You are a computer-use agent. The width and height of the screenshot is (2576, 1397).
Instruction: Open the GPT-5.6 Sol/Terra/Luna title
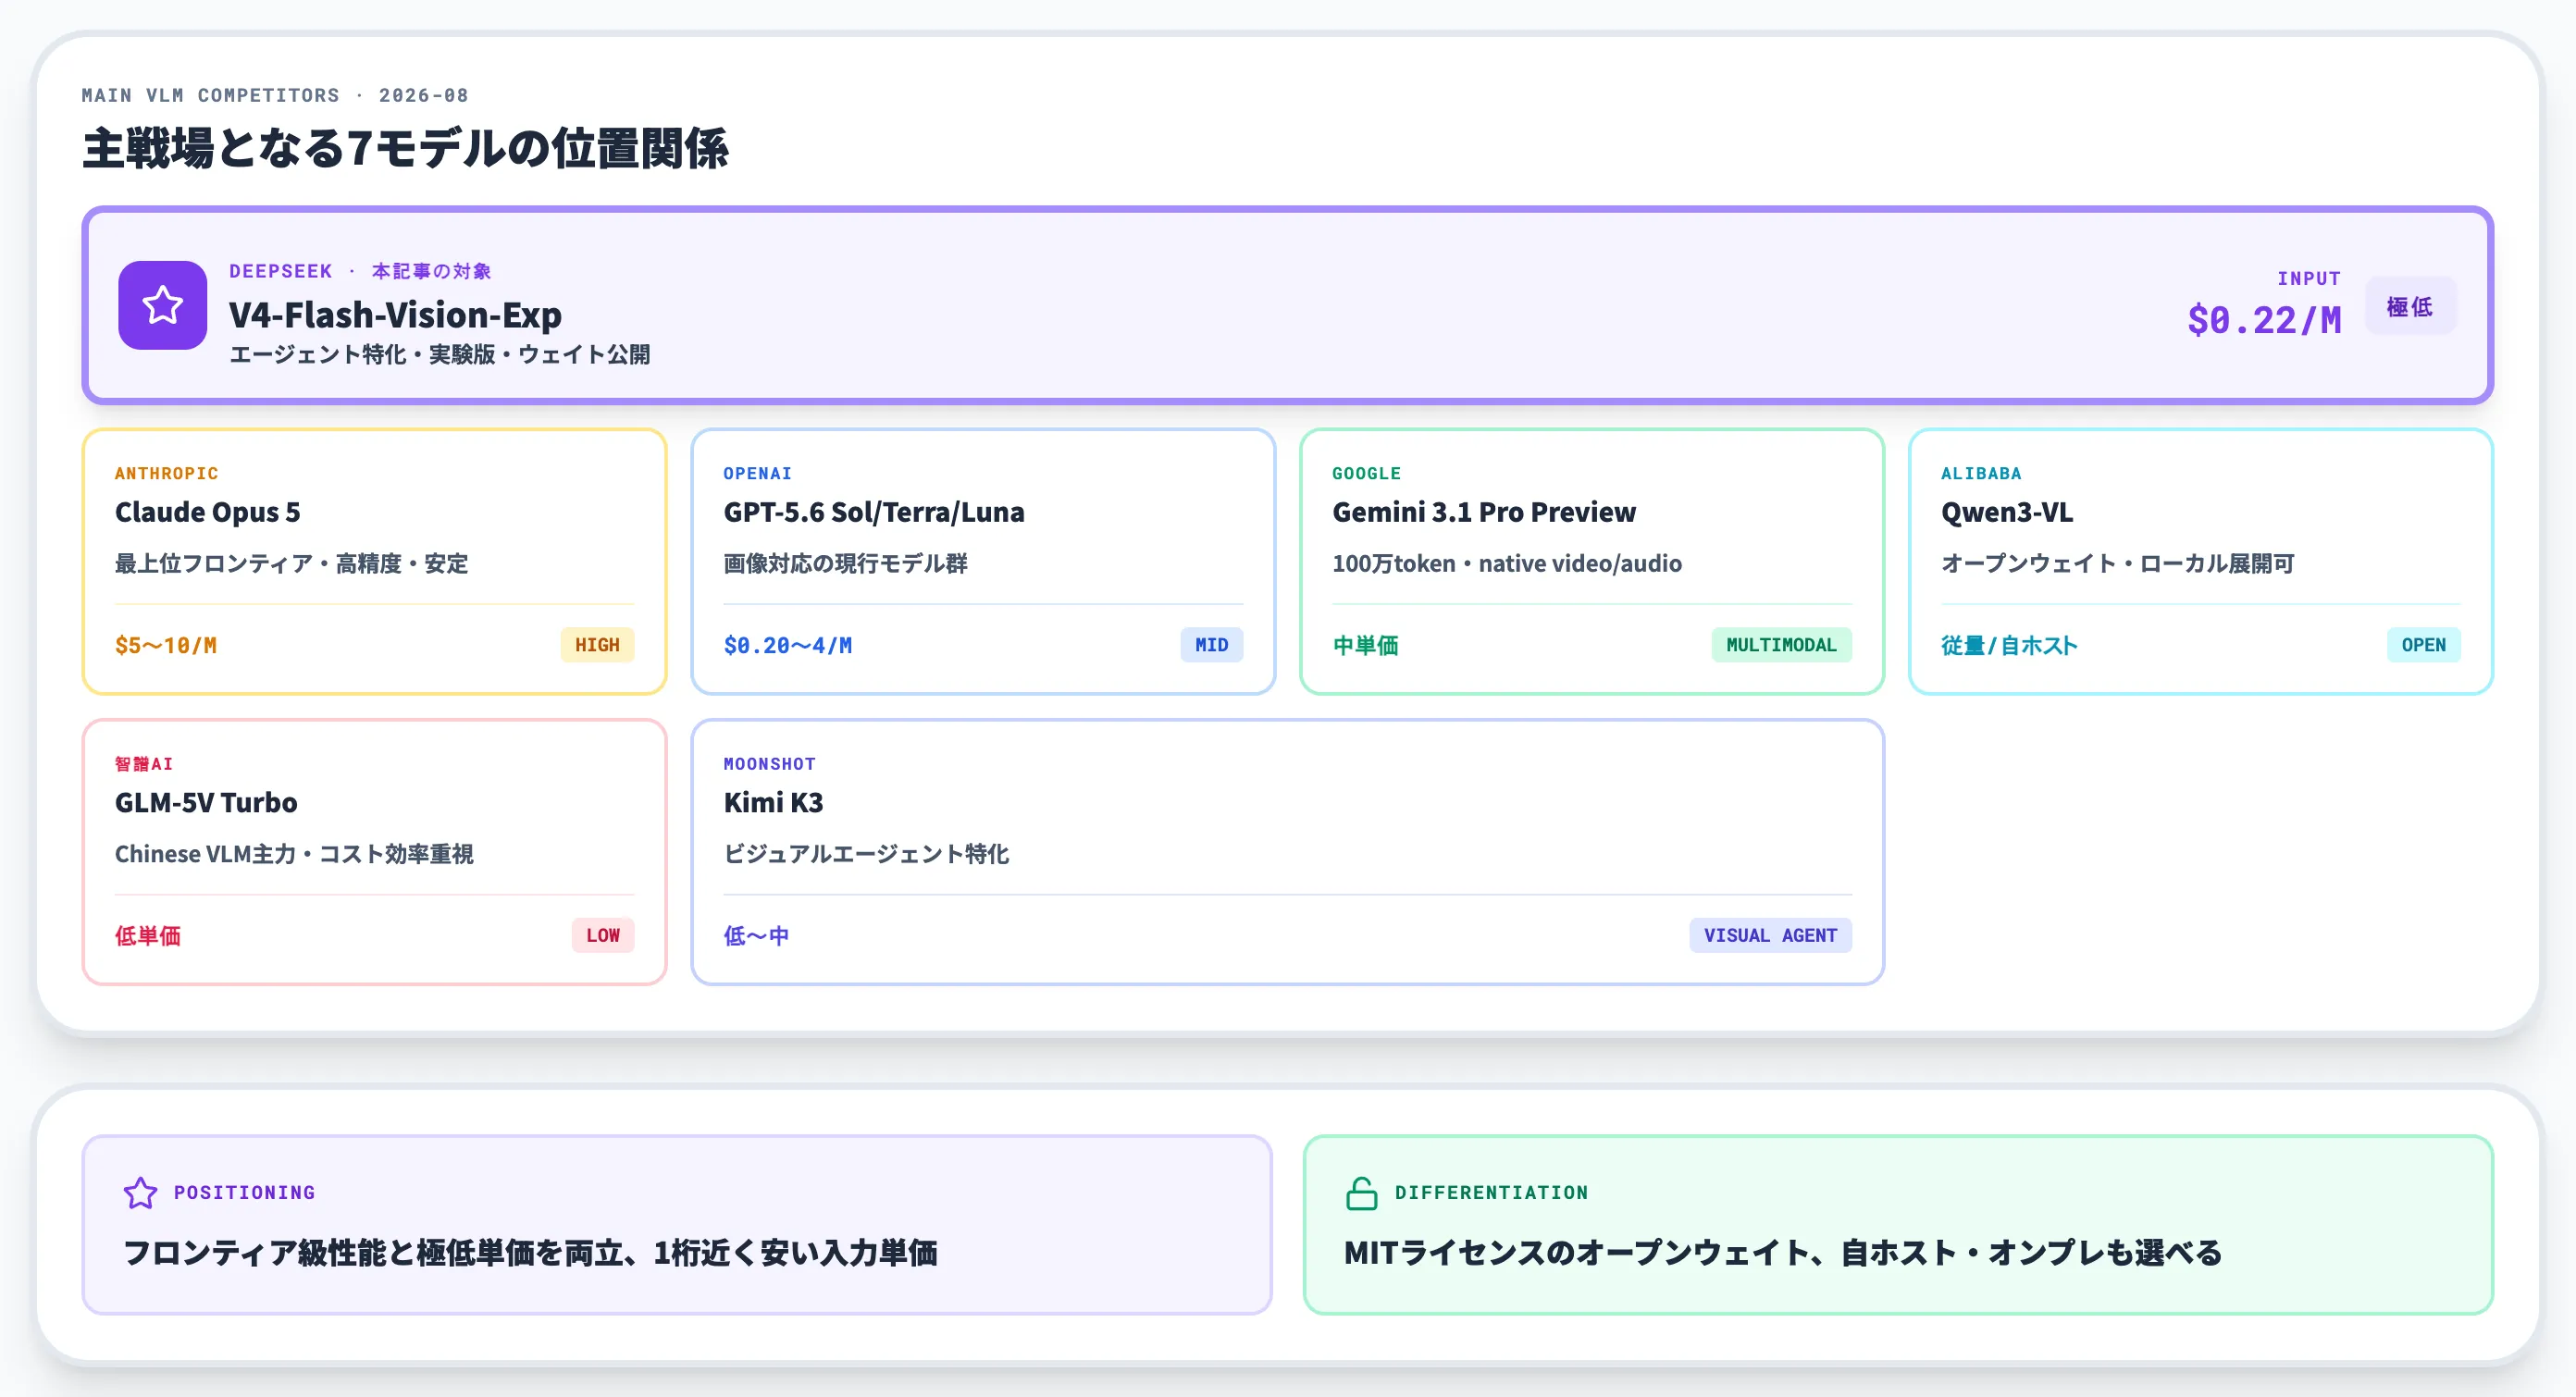pyautogui.click(x=874, y=512)
